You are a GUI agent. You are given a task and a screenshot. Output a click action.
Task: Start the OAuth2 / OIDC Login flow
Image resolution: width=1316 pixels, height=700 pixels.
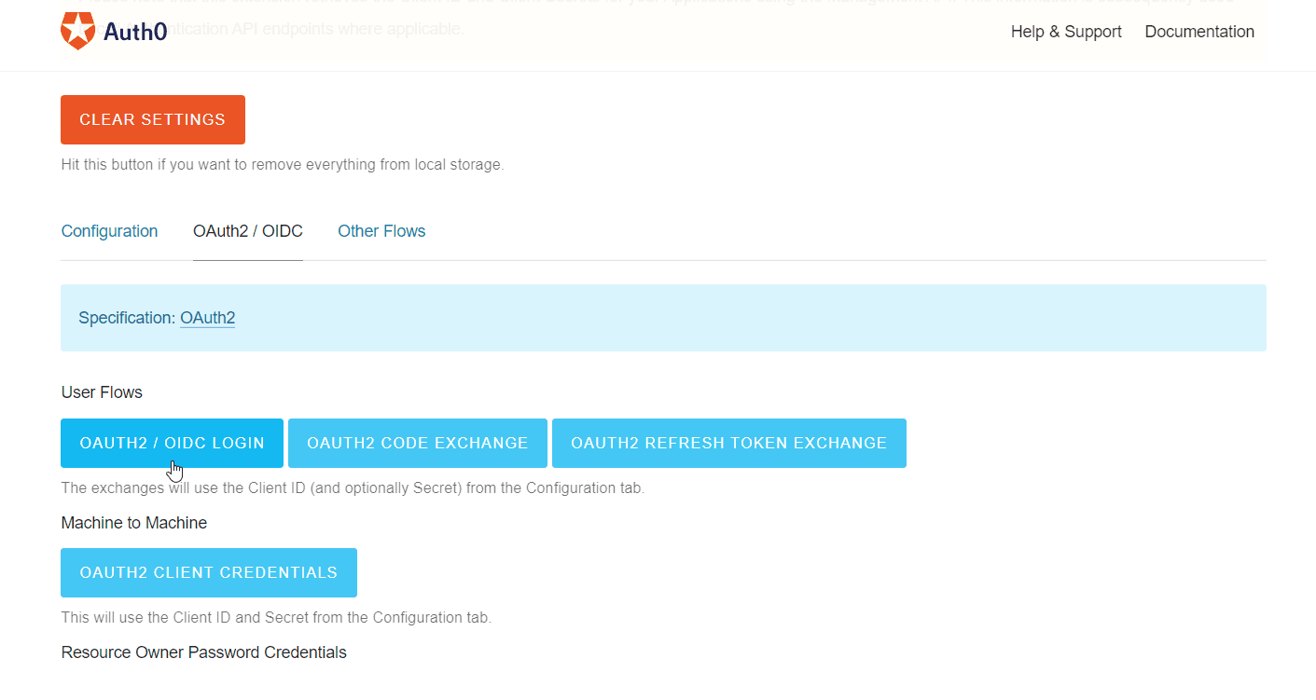(172, 443)
